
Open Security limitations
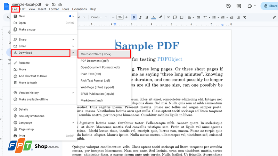[x=44, y=116]
